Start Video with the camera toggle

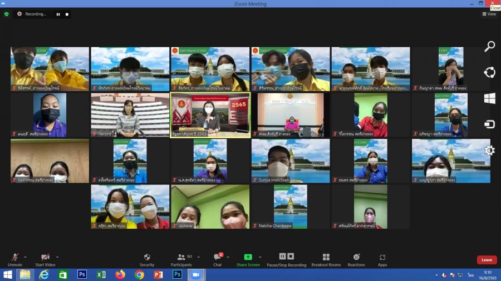(x=45, y=258)
